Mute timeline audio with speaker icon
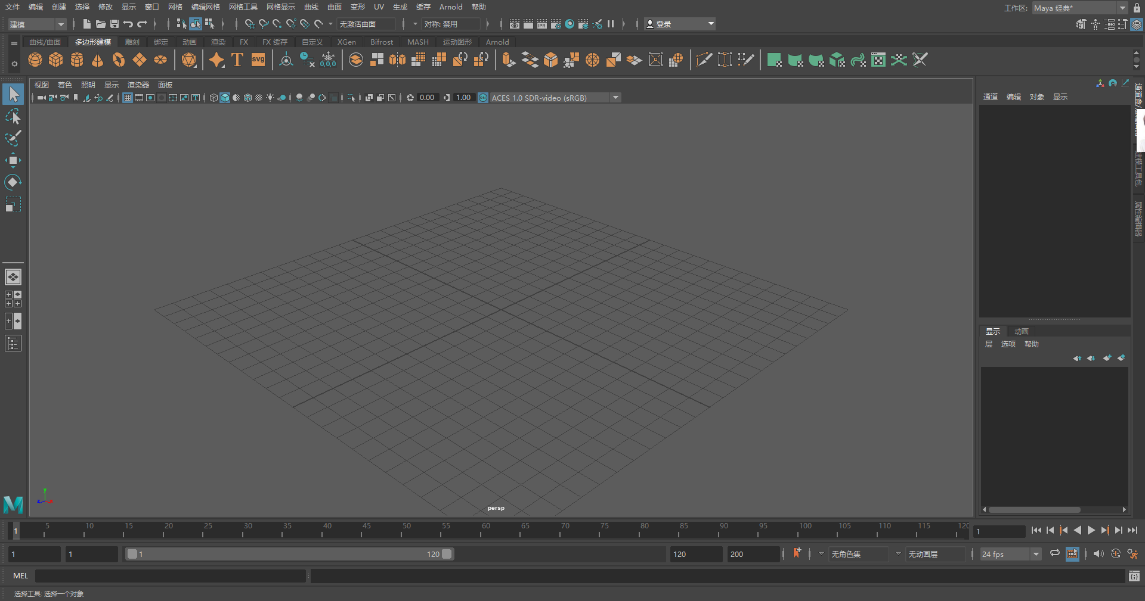1145x601 pixels. 1098,554
